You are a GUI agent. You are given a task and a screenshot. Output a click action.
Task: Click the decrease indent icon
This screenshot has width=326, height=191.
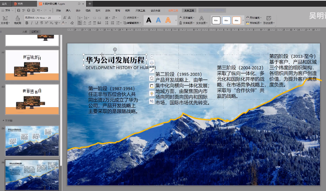click(94, 18)
